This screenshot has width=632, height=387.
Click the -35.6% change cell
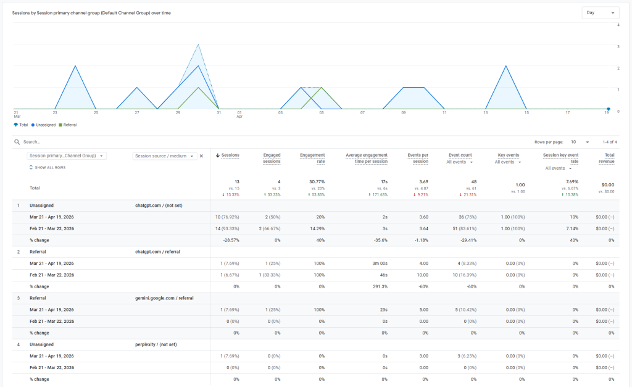[380, 240]
